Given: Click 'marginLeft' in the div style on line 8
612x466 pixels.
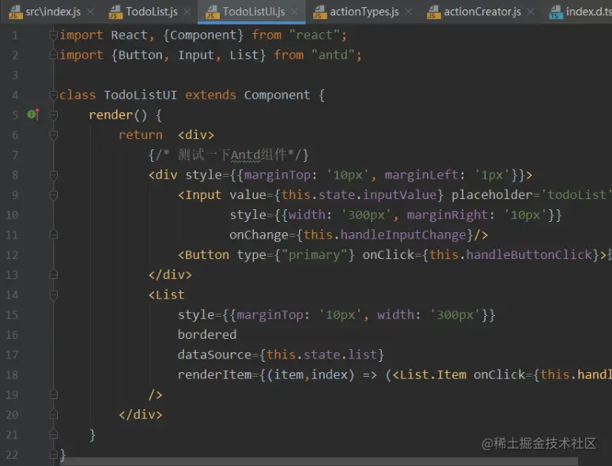Looking at the screenshot, I should [x=421, y=175].
